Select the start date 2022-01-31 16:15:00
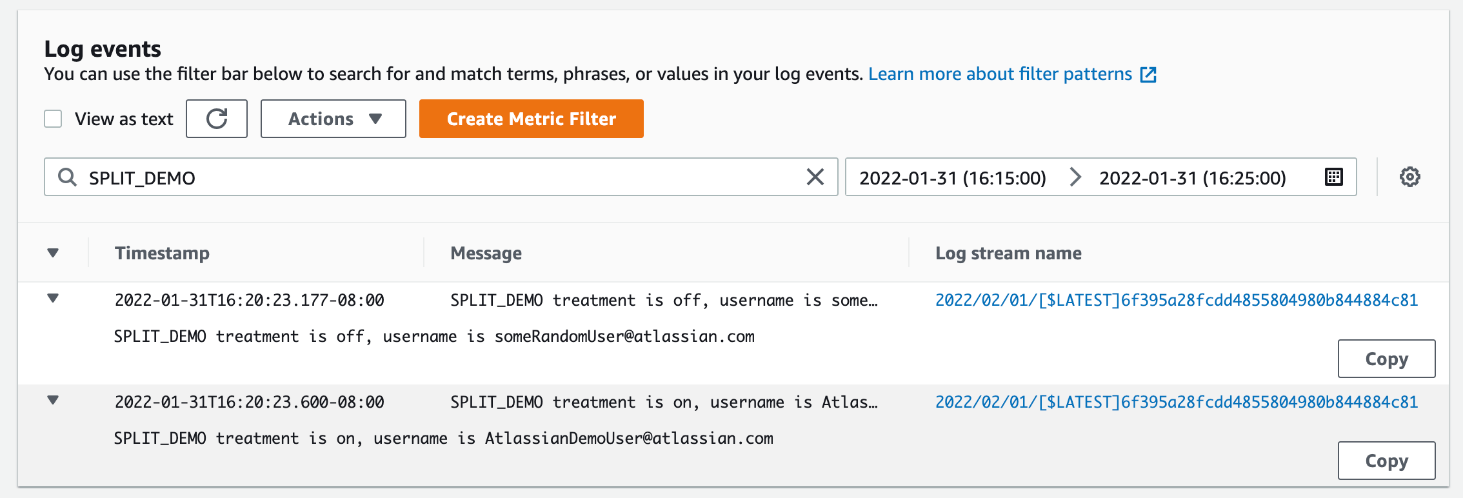1463x498 pixels. pyautogui.click(x=953, y=177)
